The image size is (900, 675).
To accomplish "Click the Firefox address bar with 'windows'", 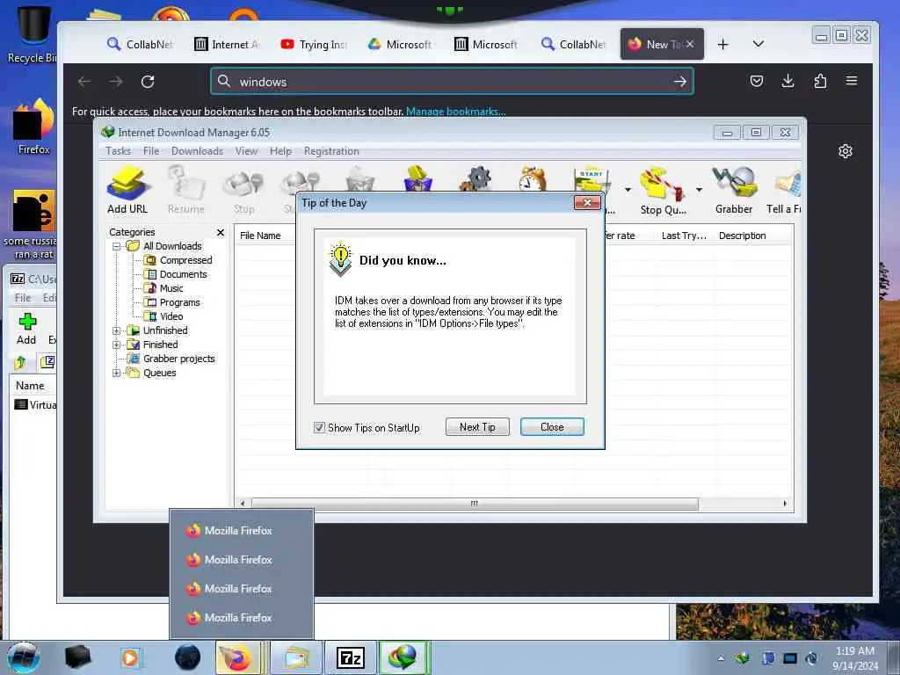I will coord(453,82).
